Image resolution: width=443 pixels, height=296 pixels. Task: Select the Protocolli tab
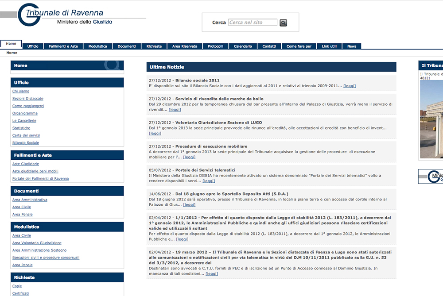click(216, 46)
